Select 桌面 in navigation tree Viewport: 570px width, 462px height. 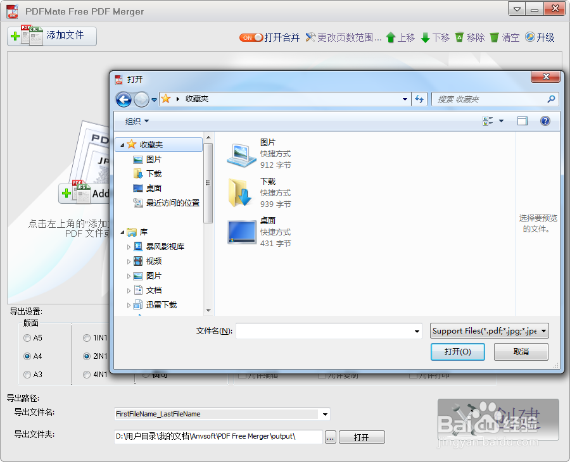[154, 189]
